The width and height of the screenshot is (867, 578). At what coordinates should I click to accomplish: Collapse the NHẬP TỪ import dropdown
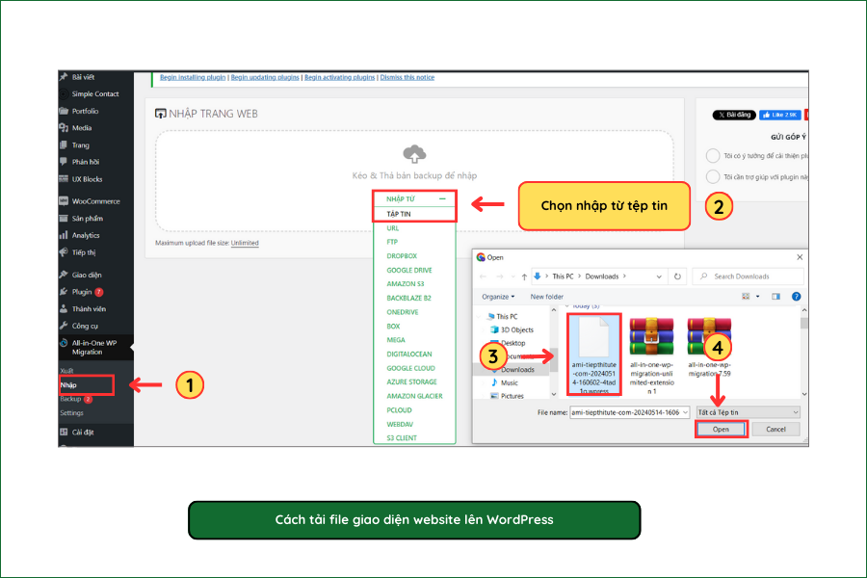pos(442,198)
